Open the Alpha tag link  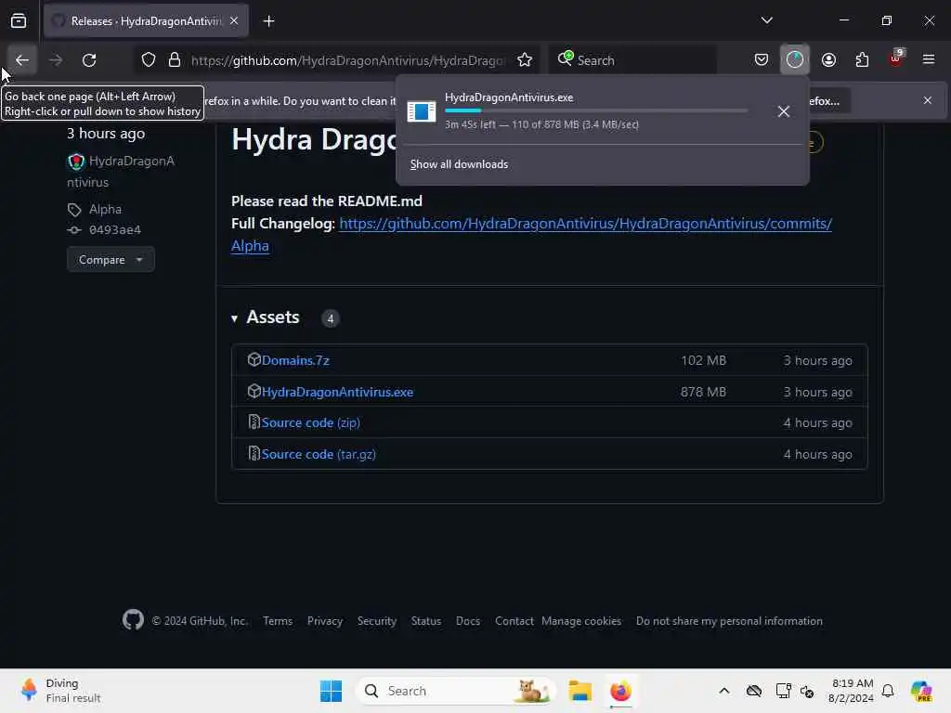pos(105,209)
